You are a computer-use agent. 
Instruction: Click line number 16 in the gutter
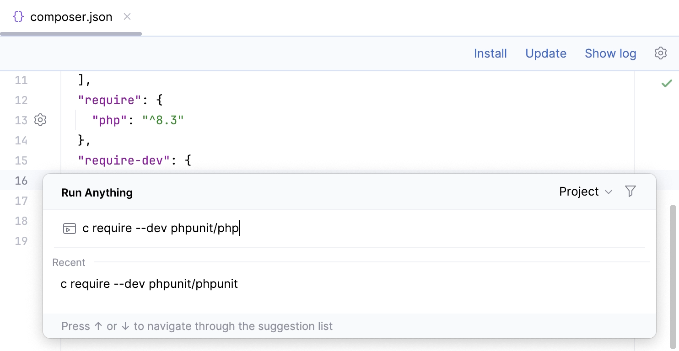21,181
